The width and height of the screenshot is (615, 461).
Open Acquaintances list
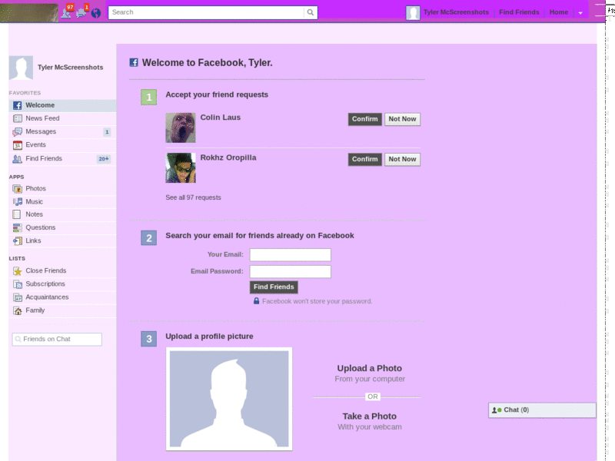(x=62, y=297)
